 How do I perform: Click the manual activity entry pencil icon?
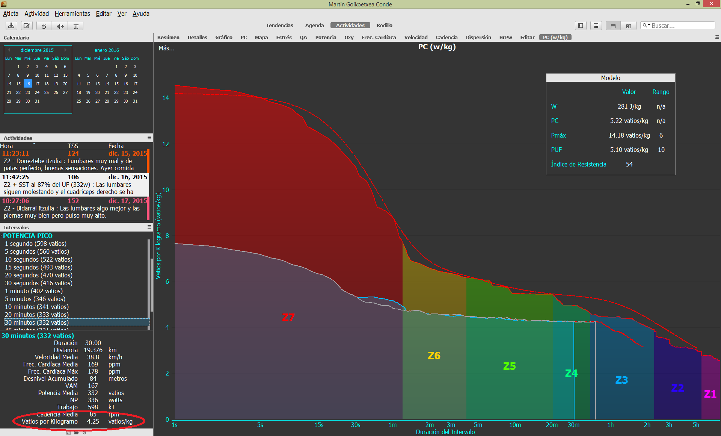pos(27,26)
